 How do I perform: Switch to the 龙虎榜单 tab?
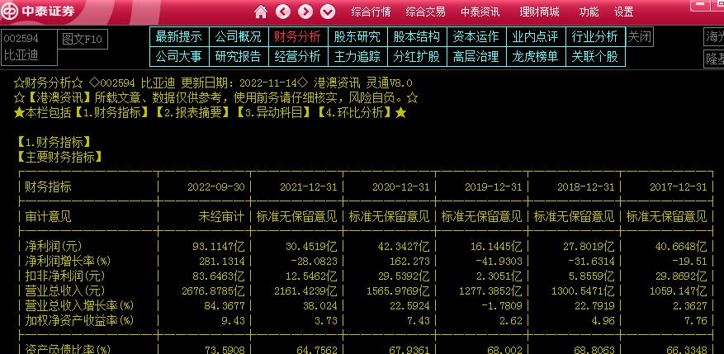pyautogui.click(x=536, y=56)
